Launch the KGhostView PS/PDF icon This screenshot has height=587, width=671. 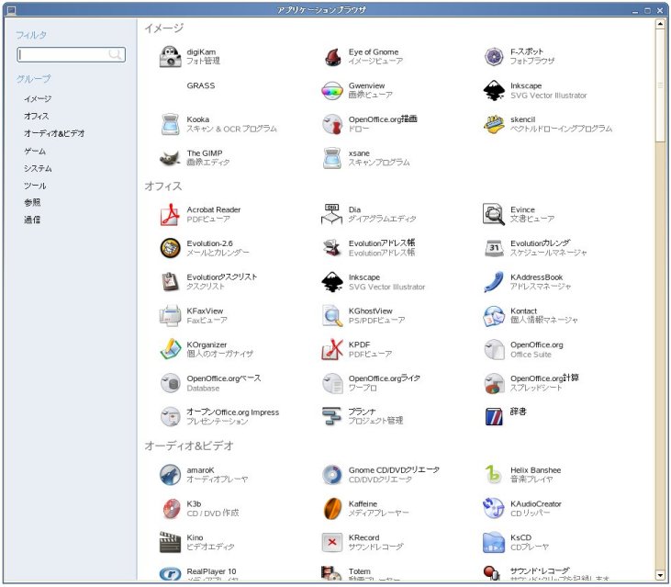(x=332, y=316)
